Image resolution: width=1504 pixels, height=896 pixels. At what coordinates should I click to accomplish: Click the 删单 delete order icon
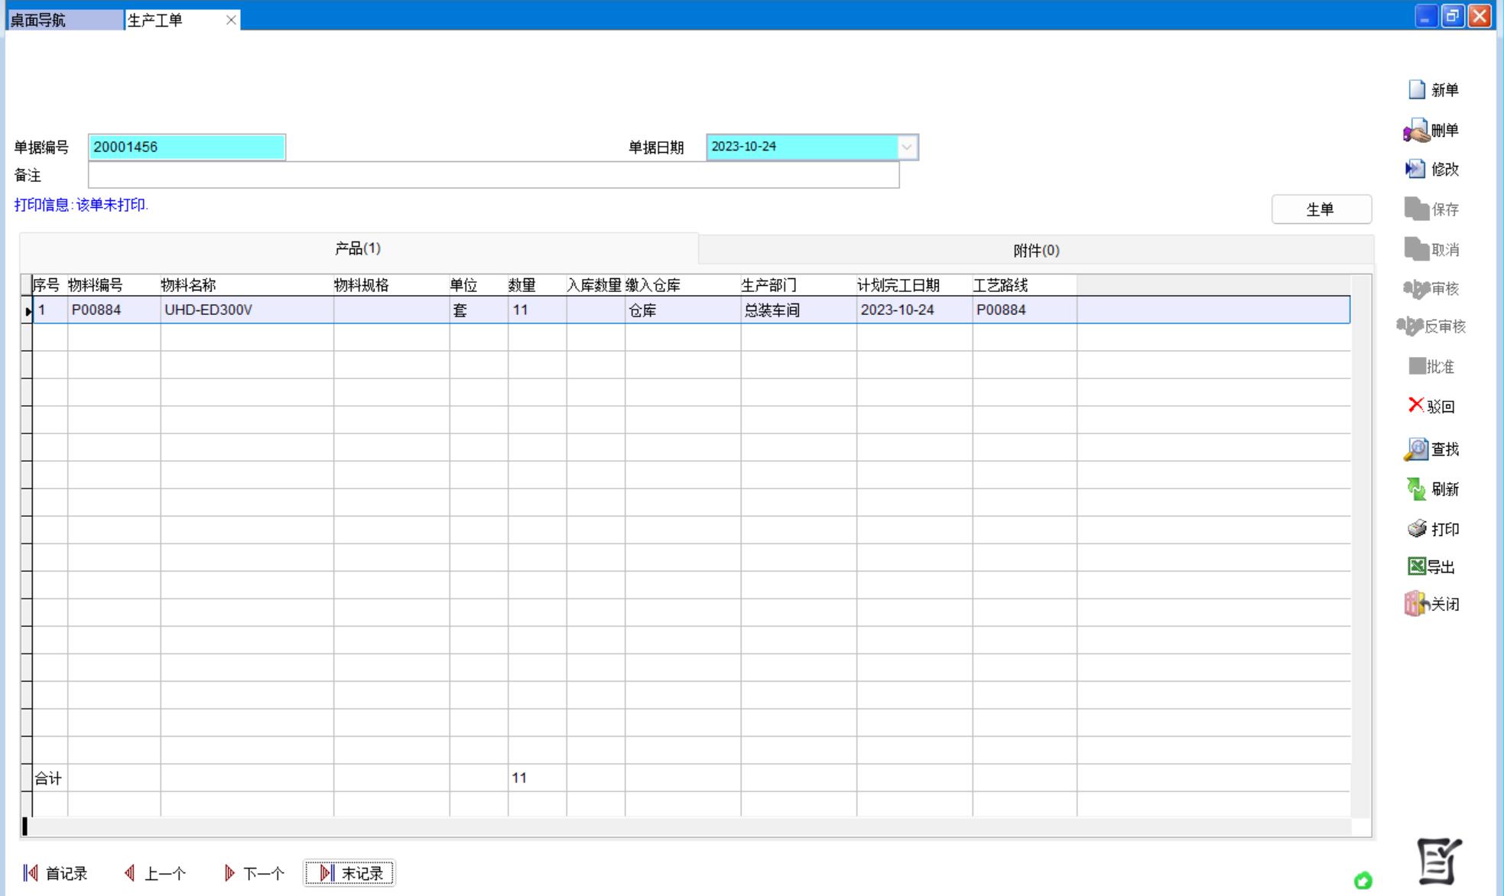pyautogui.click(x=1416, y=131)
